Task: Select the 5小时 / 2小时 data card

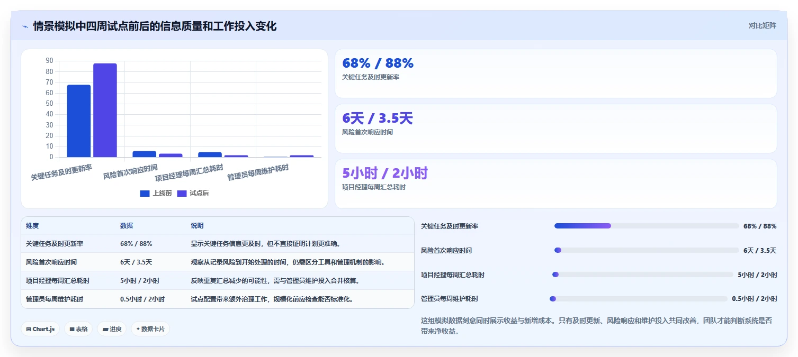Action: tap(555, 184)
